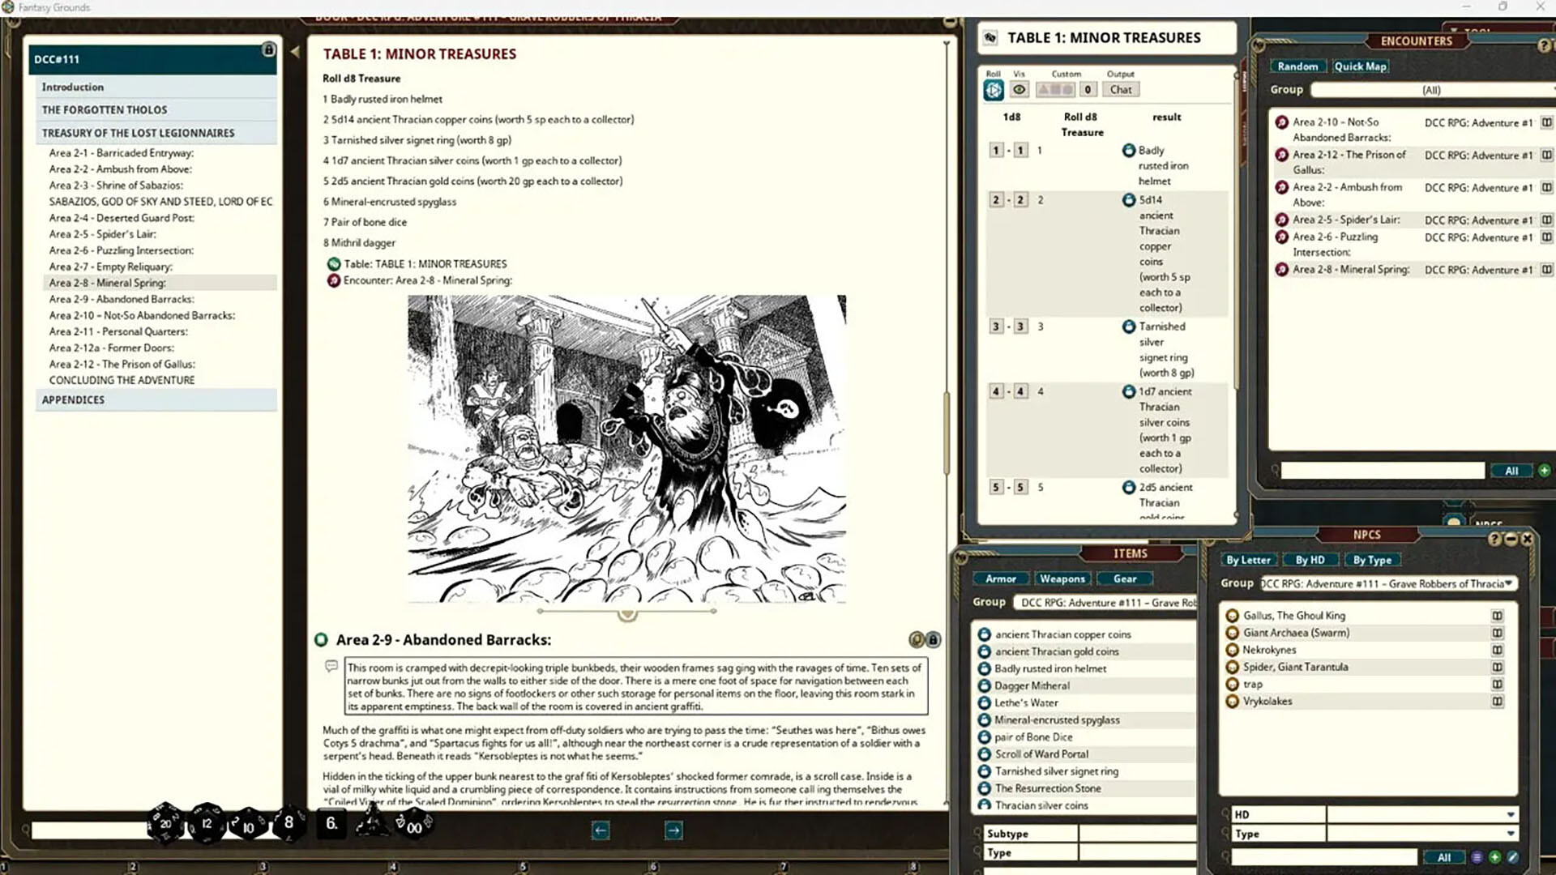Click the custom dice field in the table window

[x=1055, y=90]
